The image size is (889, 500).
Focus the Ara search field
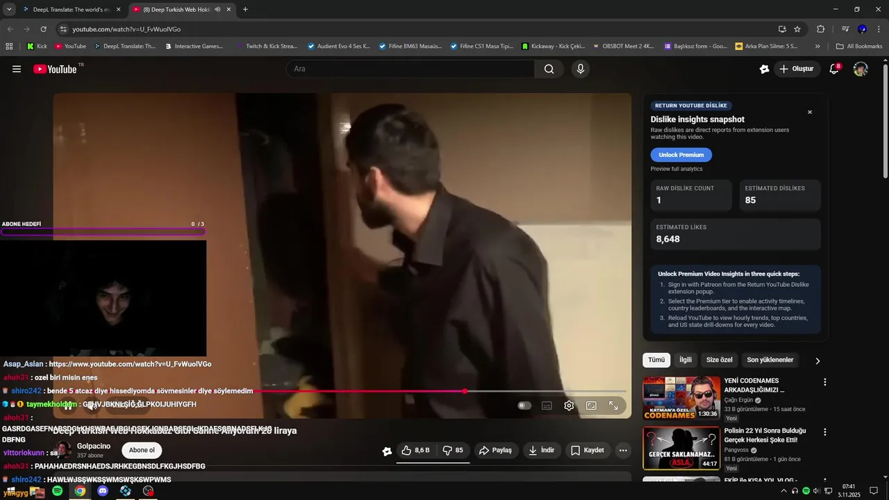point(410,69)
